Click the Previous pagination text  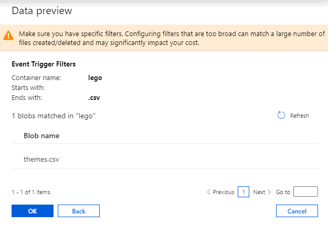[223, 192]
